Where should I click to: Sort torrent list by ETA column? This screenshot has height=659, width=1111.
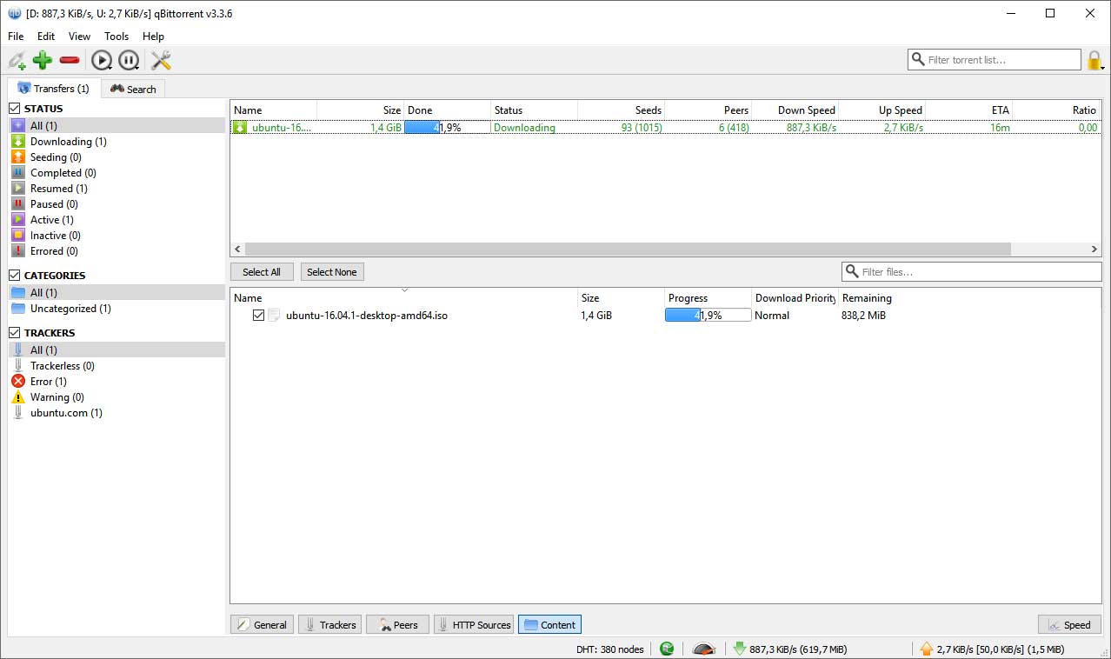point(968,110)
